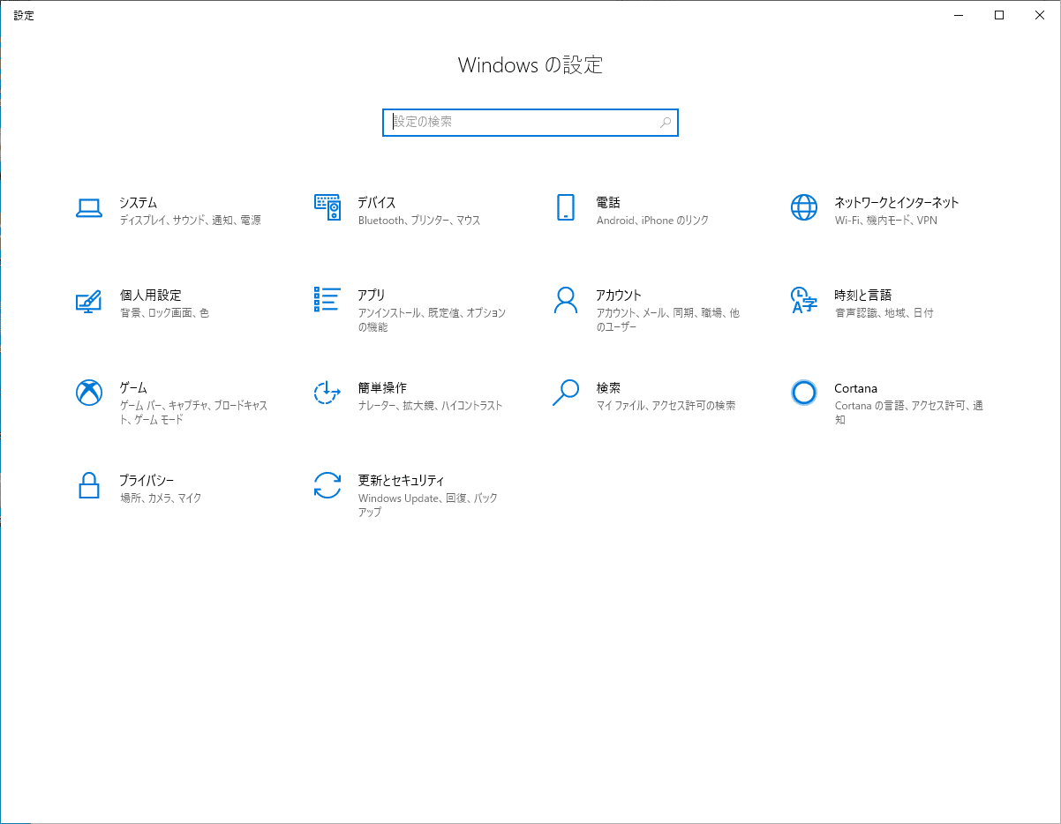Viewport: 1061px width, 824px height.
Task: Click the list icon for アプリ
Action: click(x=327, y=299)
